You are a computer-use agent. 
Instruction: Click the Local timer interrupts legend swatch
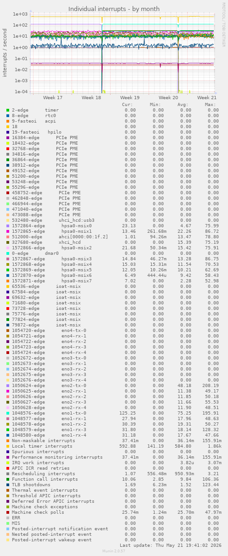click(8, 446)
